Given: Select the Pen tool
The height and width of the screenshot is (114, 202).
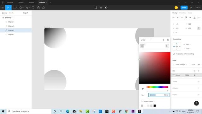Looking at the screenshot, I should (x=27, y=8).
